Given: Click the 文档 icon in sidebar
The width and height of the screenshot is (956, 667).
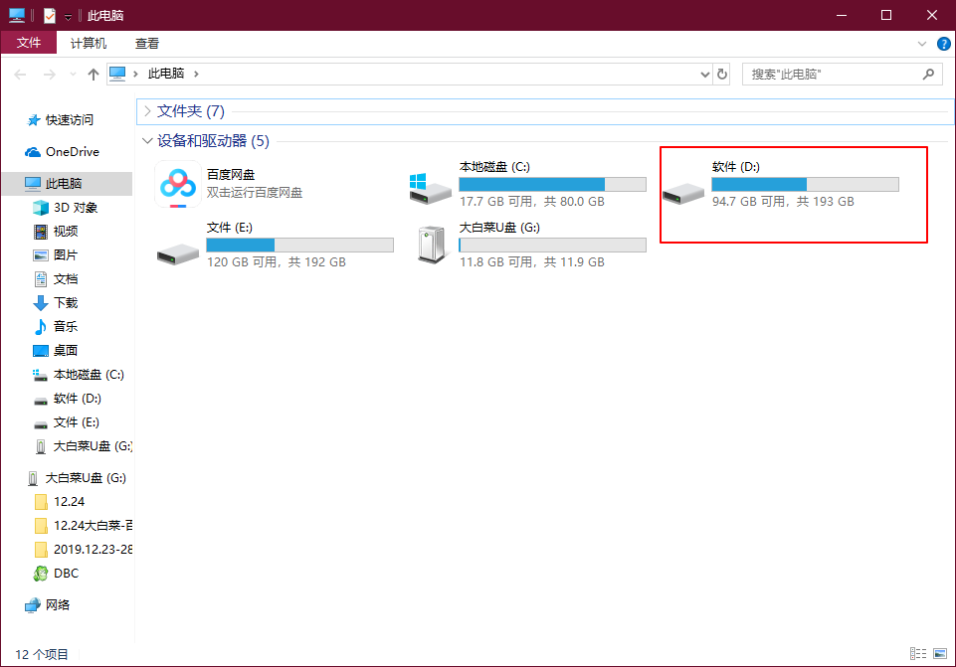Looking at the screenshot, I should tap(40, 279).
